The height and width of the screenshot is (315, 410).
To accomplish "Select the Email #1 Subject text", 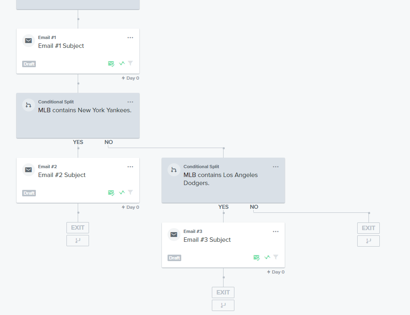I will (61, 46).
